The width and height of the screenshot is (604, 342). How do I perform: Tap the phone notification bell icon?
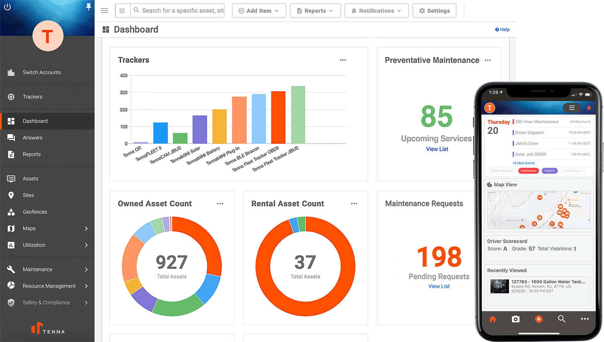pyautogui.click(x=589, y=108)
